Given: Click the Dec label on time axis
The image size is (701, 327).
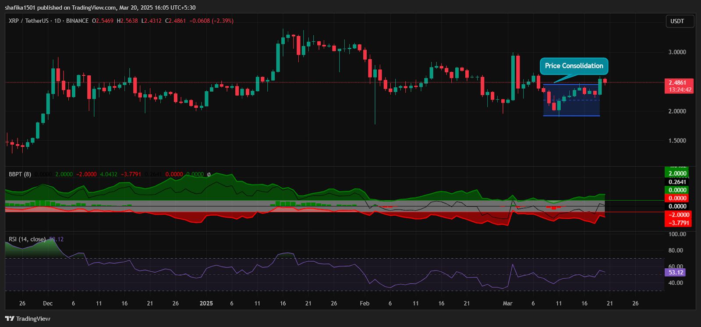Looking at the screenshot, I should [48, 303].
